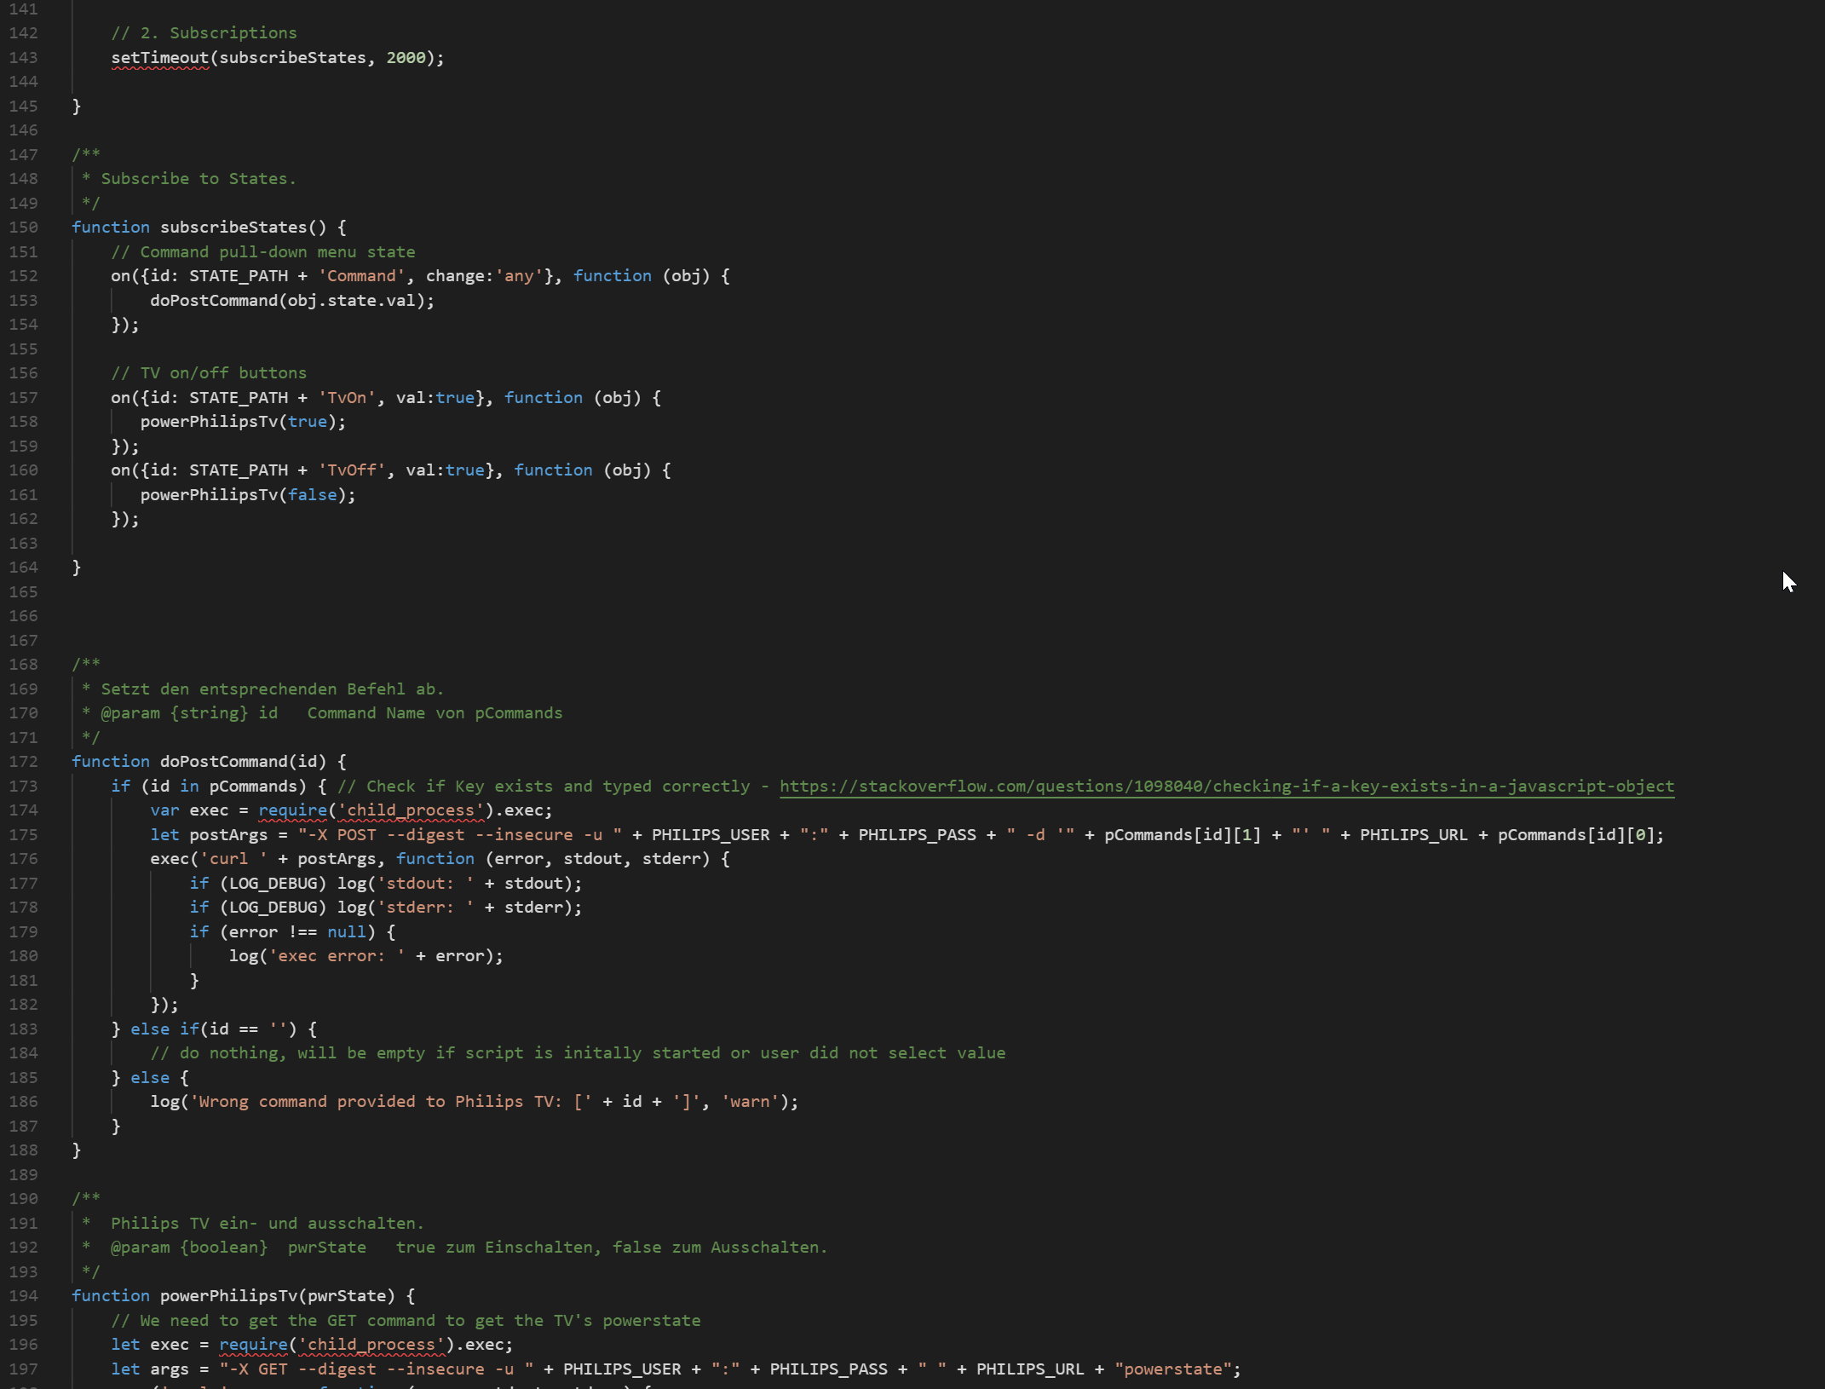
Task: Click line number 172 in the gutter
Action: [24, 762]
